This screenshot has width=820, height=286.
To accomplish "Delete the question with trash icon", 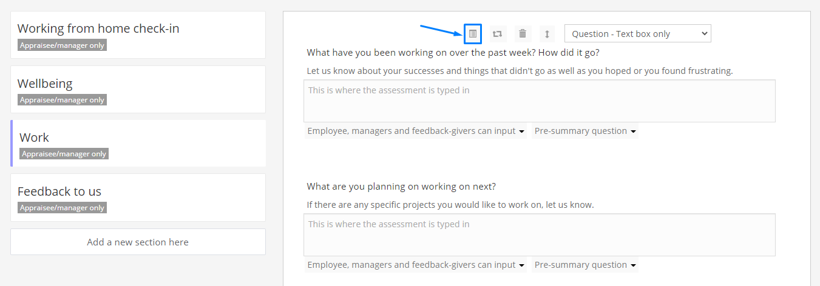I will tap(523, 34).
